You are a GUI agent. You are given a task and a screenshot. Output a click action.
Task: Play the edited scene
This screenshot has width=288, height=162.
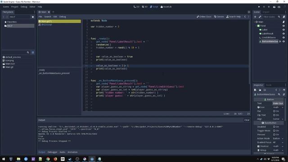(274, 7)
